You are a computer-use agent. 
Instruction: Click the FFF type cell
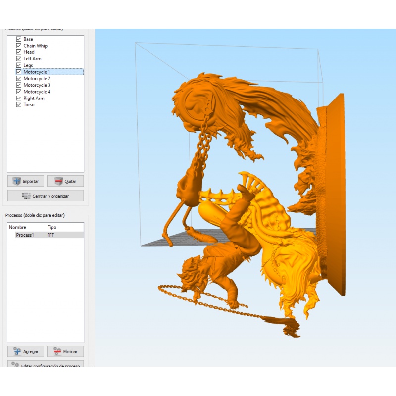50,235
